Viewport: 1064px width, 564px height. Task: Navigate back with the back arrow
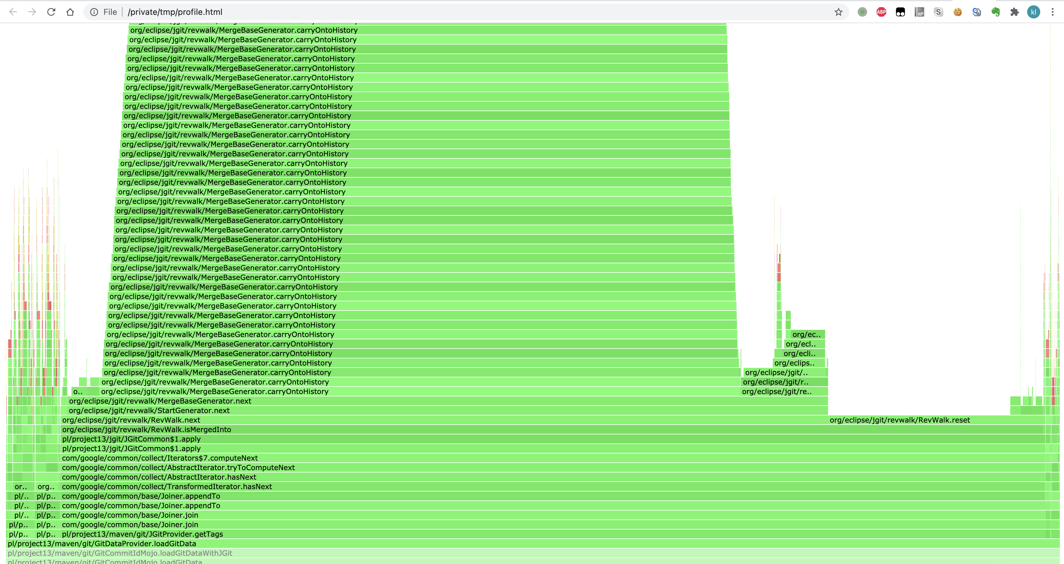pos(13,12)
